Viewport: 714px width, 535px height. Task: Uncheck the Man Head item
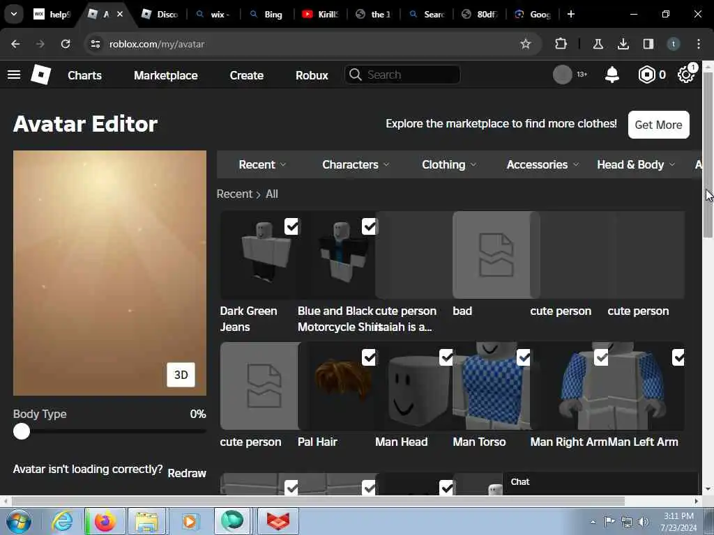pyautogui.click(x=447, y=357)
